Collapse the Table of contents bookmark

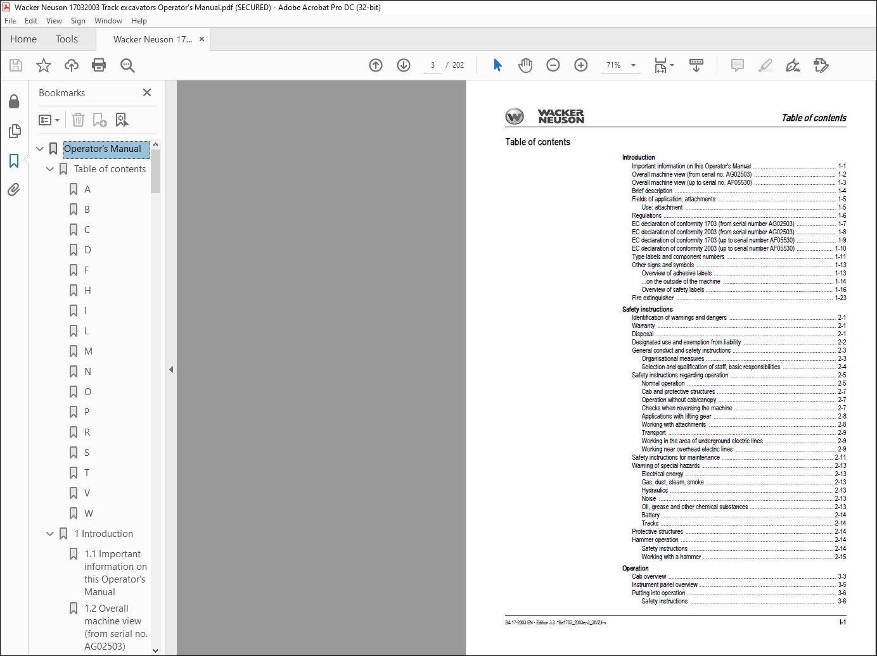(x=50, y=169)
